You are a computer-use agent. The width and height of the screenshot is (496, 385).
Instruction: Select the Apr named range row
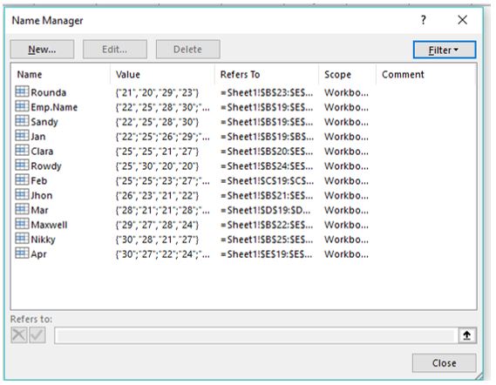[243, 253]
